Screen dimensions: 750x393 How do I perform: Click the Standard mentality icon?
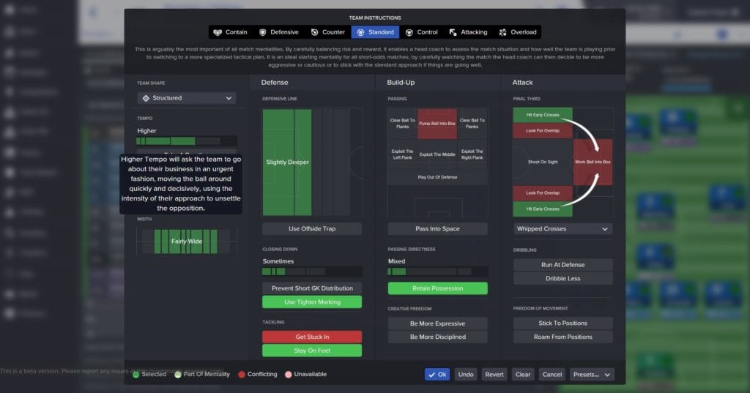point(360,32)
